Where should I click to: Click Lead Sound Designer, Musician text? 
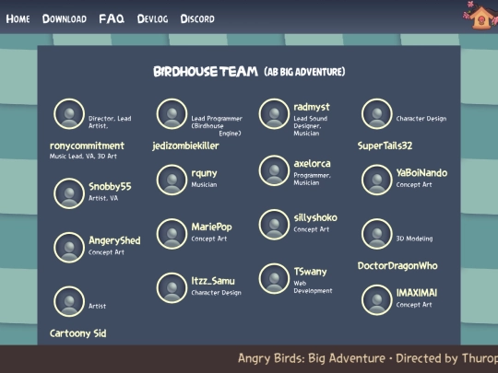310,126
